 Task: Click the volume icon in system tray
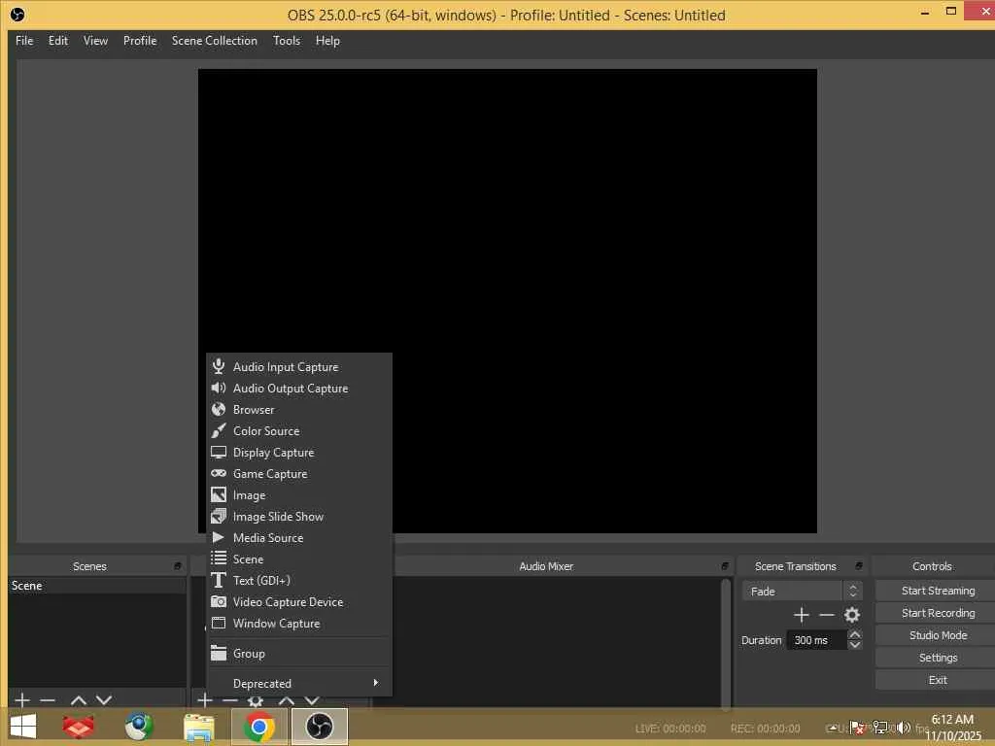(905, 728)
